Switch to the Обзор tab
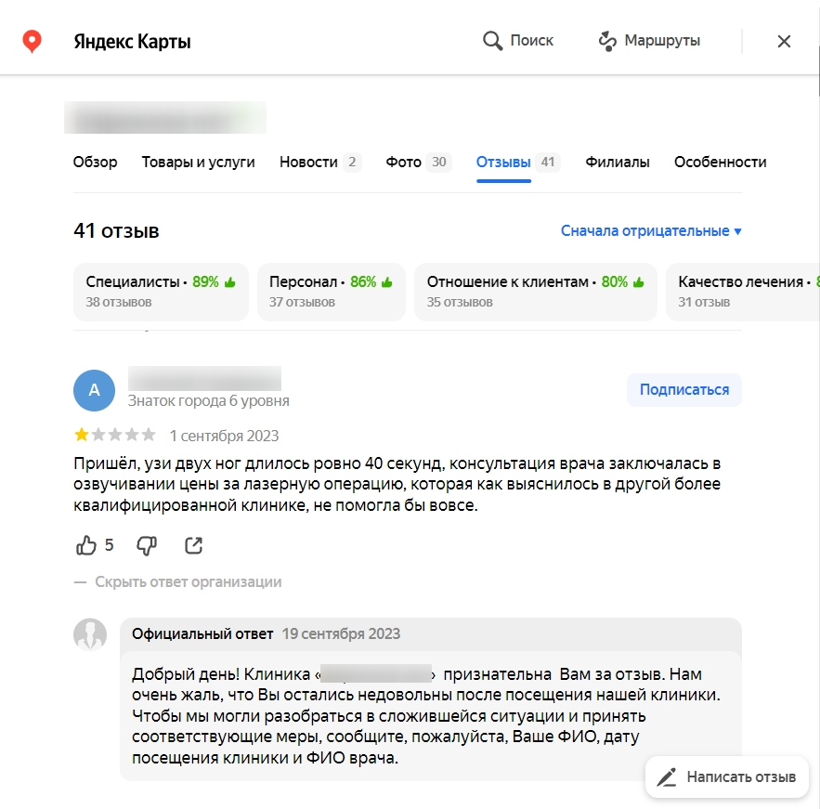This screenshot has height=809, width=820. point(95,163)
